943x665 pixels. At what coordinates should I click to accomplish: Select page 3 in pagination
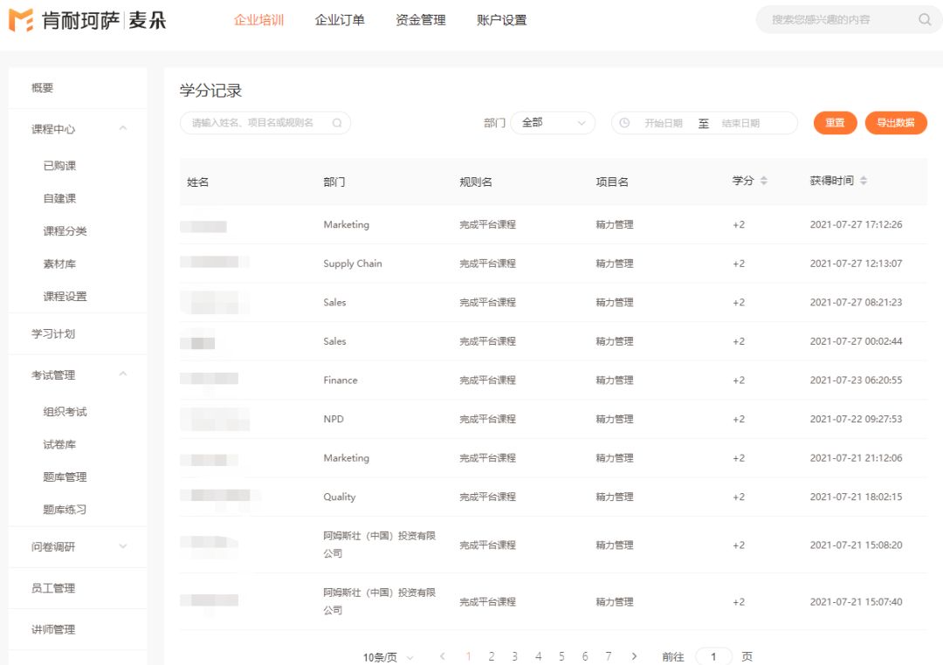515,656
